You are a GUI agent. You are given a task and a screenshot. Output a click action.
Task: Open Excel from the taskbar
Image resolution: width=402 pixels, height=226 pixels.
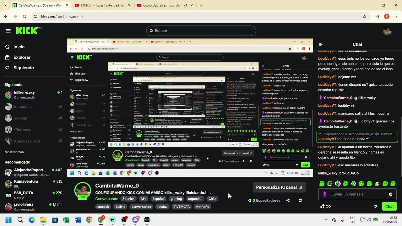tap(66, 220)
